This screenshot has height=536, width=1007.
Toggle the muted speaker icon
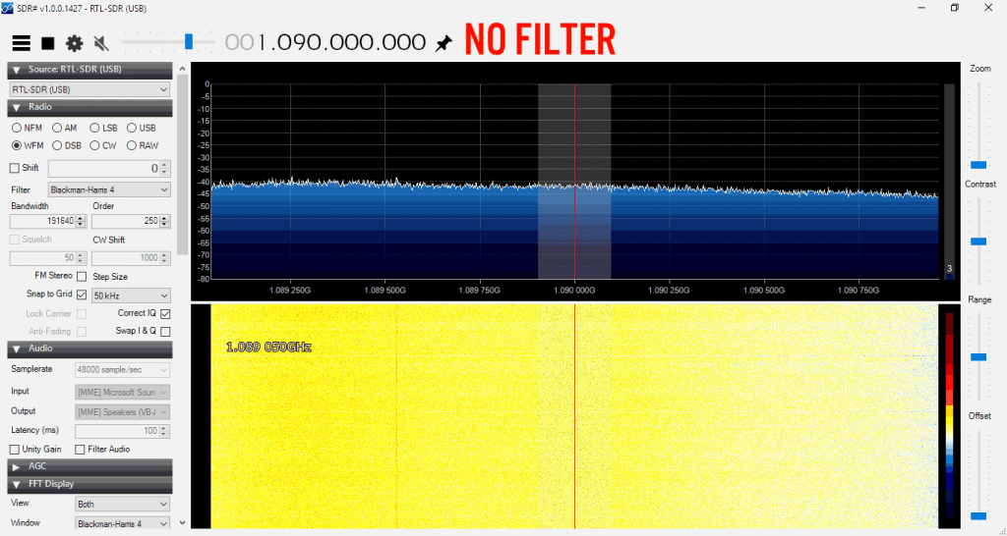(100, 43)
